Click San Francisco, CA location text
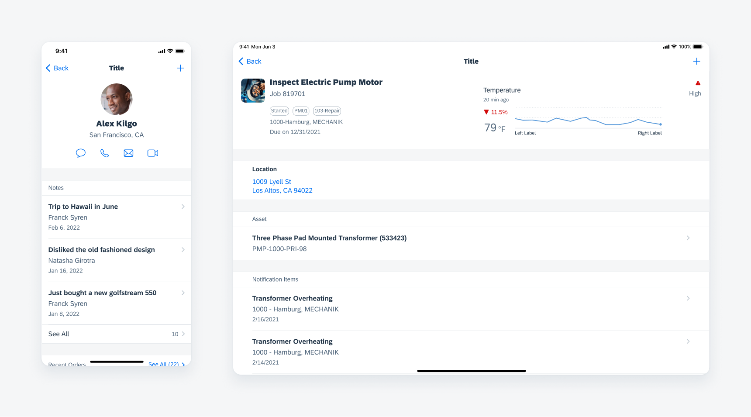The height and width of the screenshot is (417, 751). tap(117, 135)
